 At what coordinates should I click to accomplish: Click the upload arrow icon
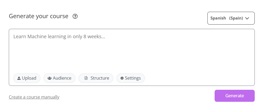coord(19,78)
